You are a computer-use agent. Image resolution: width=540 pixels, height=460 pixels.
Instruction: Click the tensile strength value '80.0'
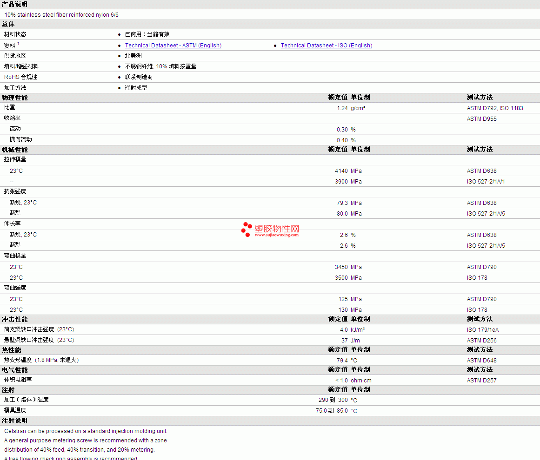click(x=342, y=213)
